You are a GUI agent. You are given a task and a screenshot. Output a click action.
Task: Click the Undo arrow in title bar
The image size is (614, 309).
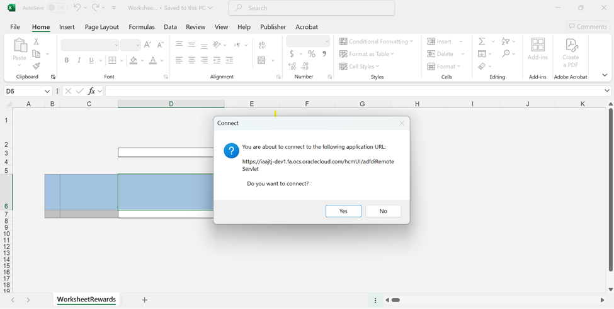coord(77,8)
